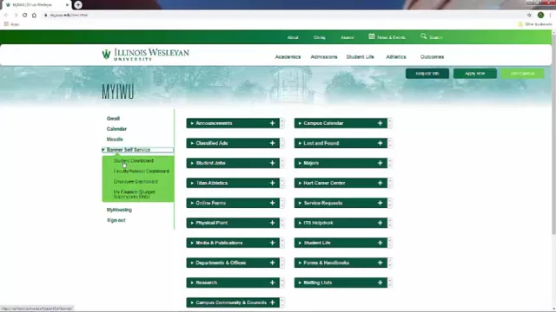Click the plus icon on Classified Ads

272,143
